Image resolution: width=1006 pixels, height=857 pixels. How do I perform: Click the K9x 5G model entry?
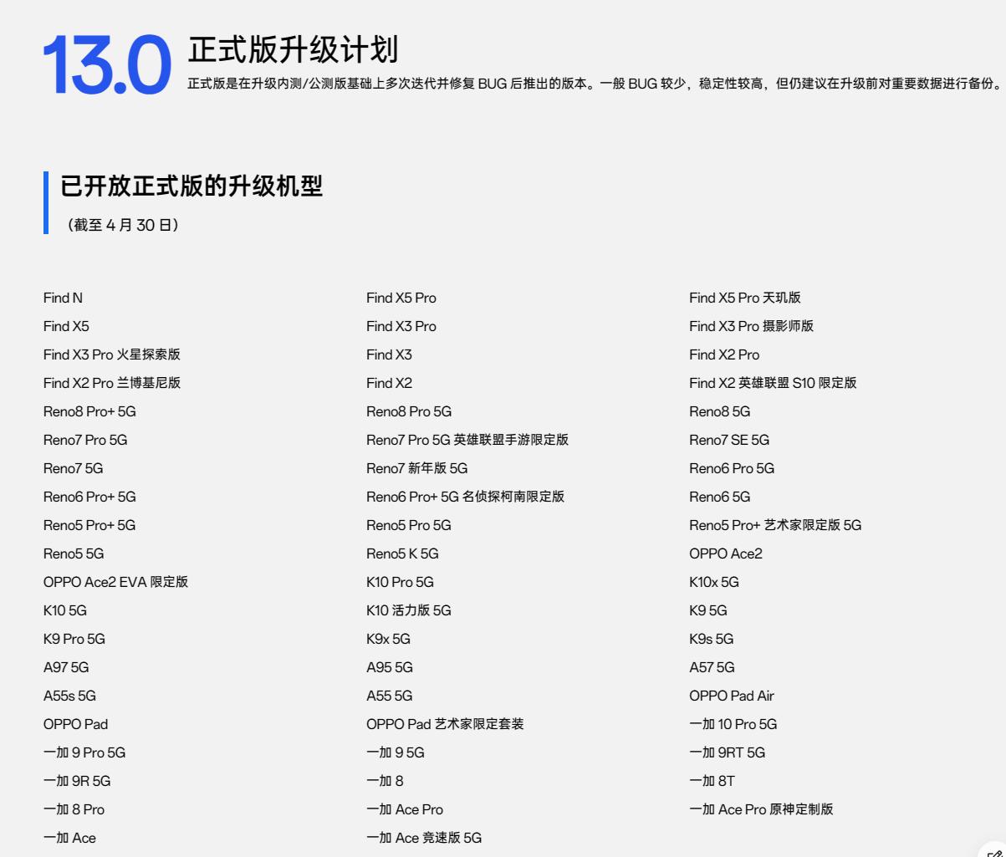388,639
